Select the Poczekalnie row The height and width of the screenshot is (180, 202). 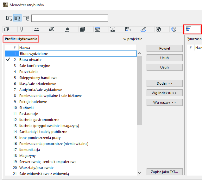pos(71,72)
